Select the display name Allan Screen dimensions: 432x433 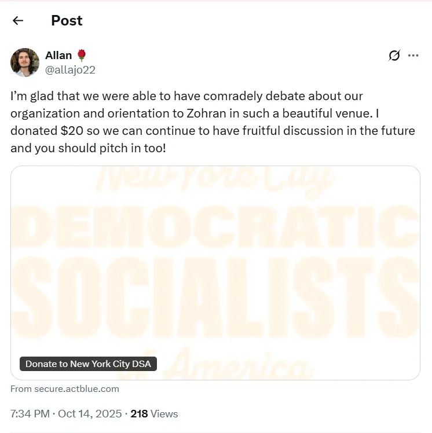58,56
